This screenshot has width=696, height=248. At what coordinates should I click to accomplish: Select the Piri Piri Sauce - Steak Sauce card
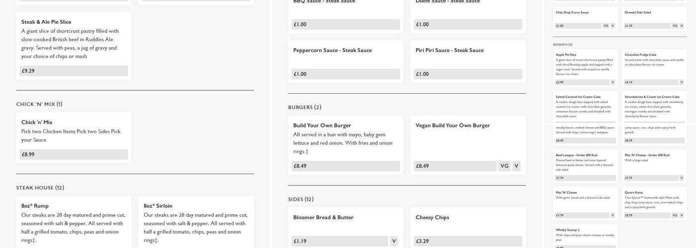point(468,61)
